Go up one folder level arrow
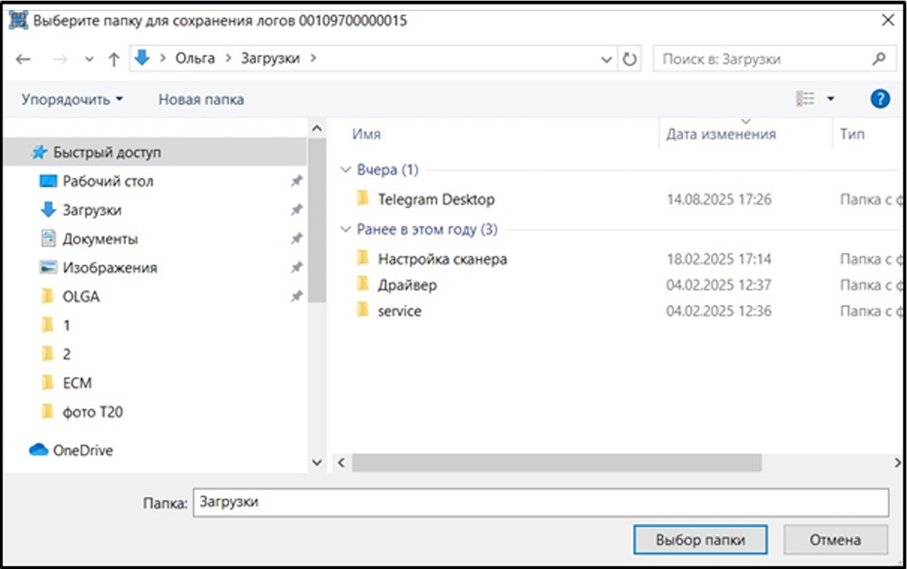The image size is (907, 569). click(114, 60)
